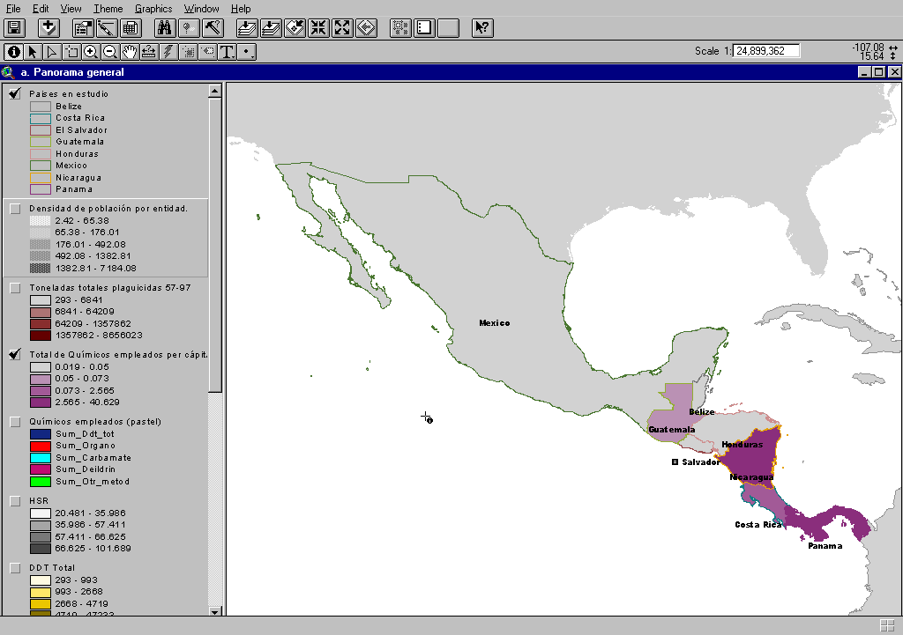Expand the Draw Point tool palette

coord(248,52)
